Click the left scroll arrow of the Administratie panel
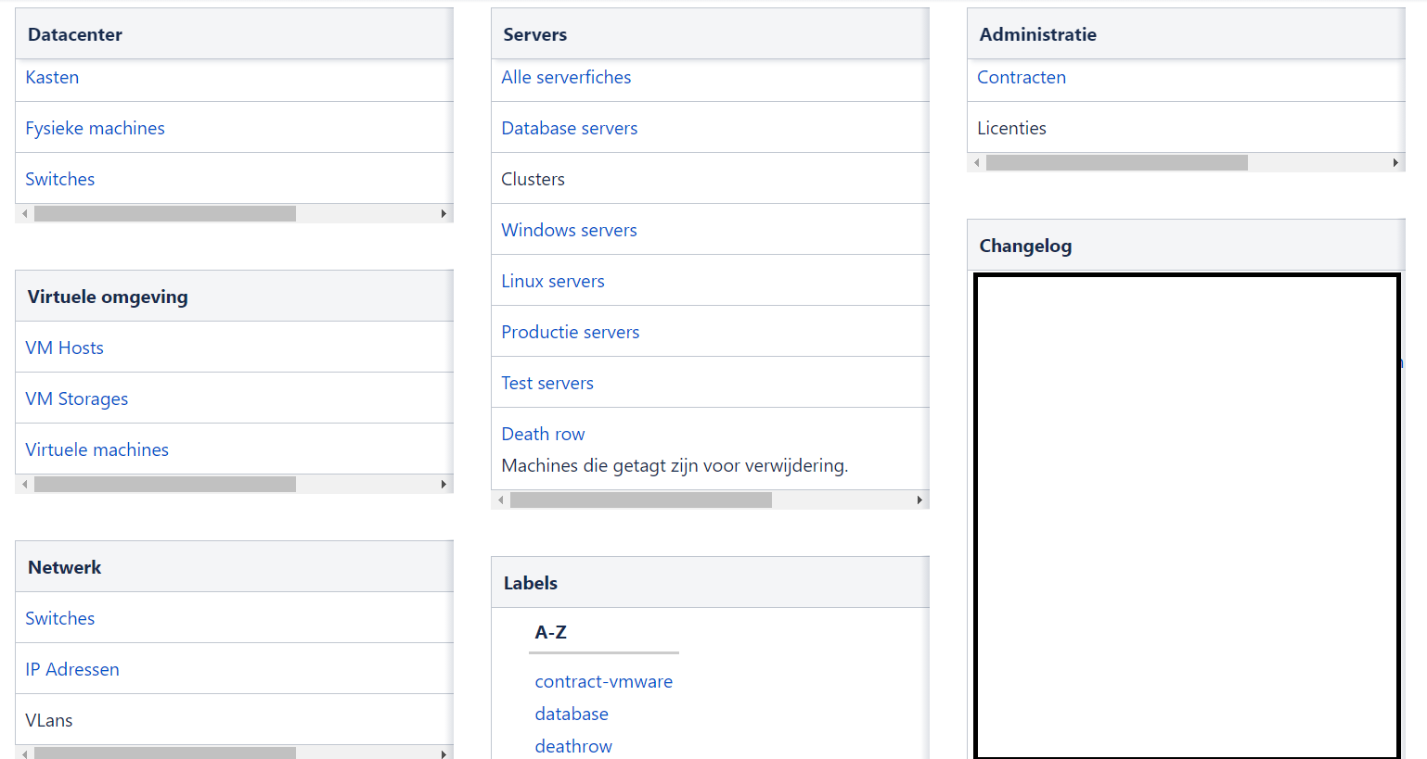Image resolution: width=1427 pixels, height=759 pixels. pyautogui.click(x=976, y=162)
